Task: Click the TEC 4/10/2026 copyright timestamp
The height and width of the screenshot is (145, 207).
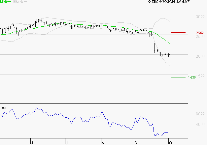Action: point(169,2)
